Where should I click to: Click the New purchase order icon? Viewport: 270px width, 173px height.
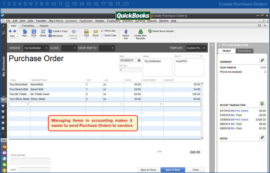tap(25, 32)
